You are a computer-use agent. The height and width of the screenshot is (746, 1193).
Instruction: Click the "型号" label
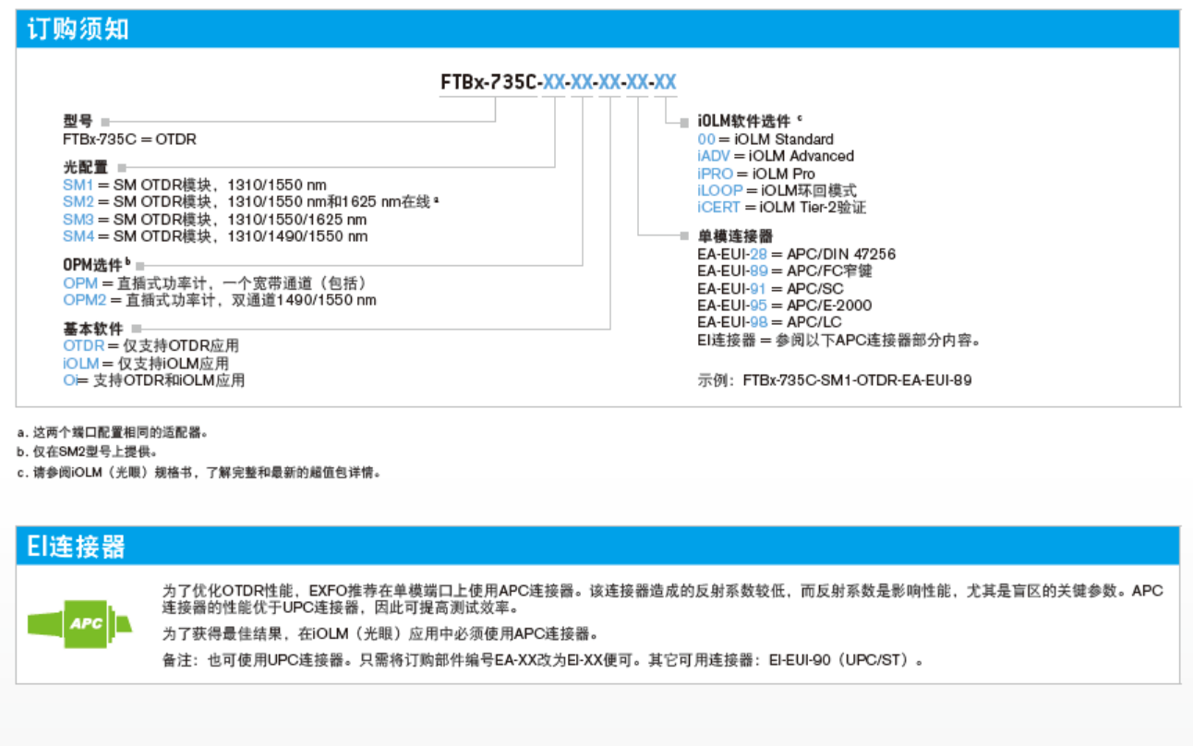click(78, 121)
